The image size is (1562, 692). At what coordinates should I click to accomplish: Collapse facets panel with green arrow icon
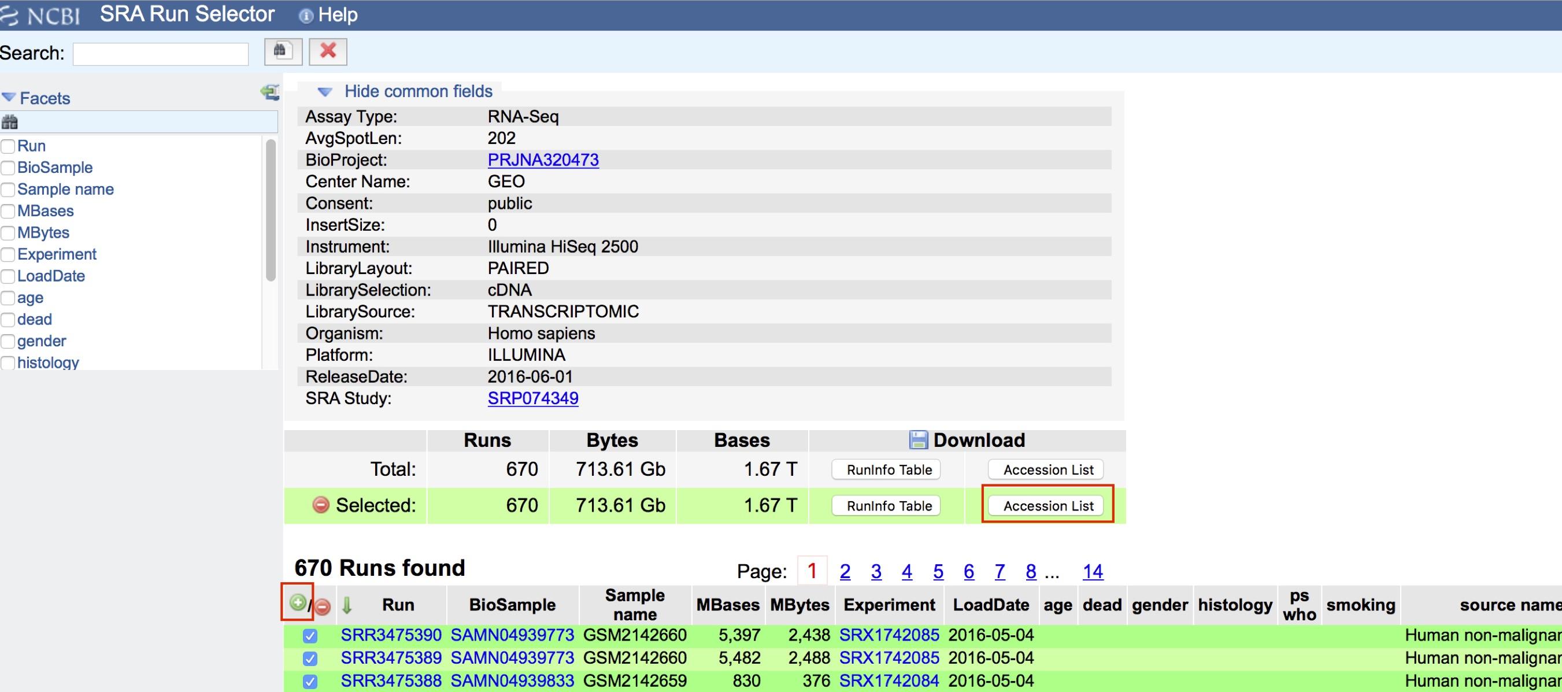(270, 92)
